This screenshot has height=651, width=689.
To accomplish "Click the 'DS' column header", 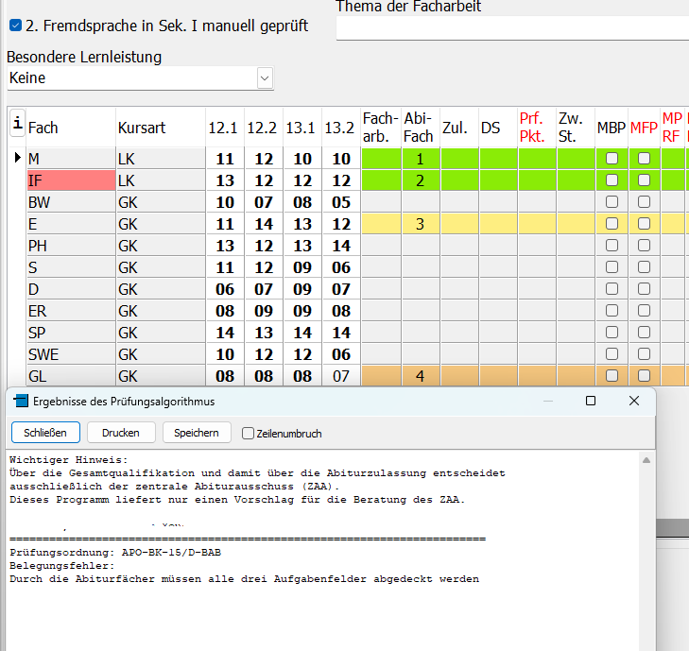I will (x=498, y=128).
